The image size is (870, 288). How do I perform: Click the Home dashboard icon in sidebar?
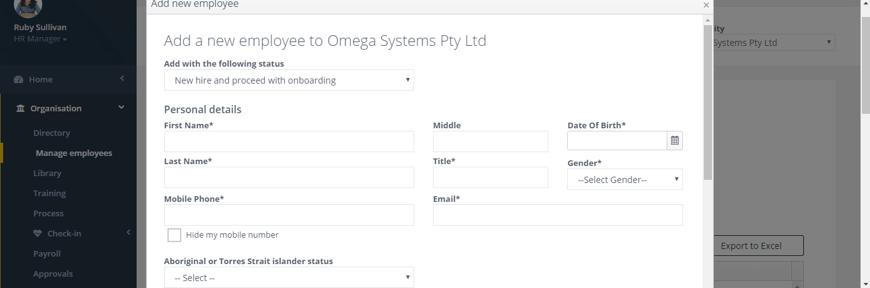point(18,80)
